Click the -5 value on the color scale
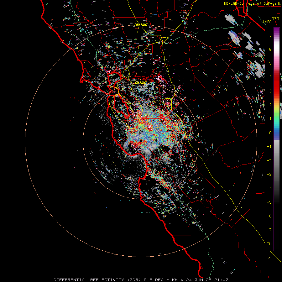This screenshot has height=282, width=282. [269, 202]
